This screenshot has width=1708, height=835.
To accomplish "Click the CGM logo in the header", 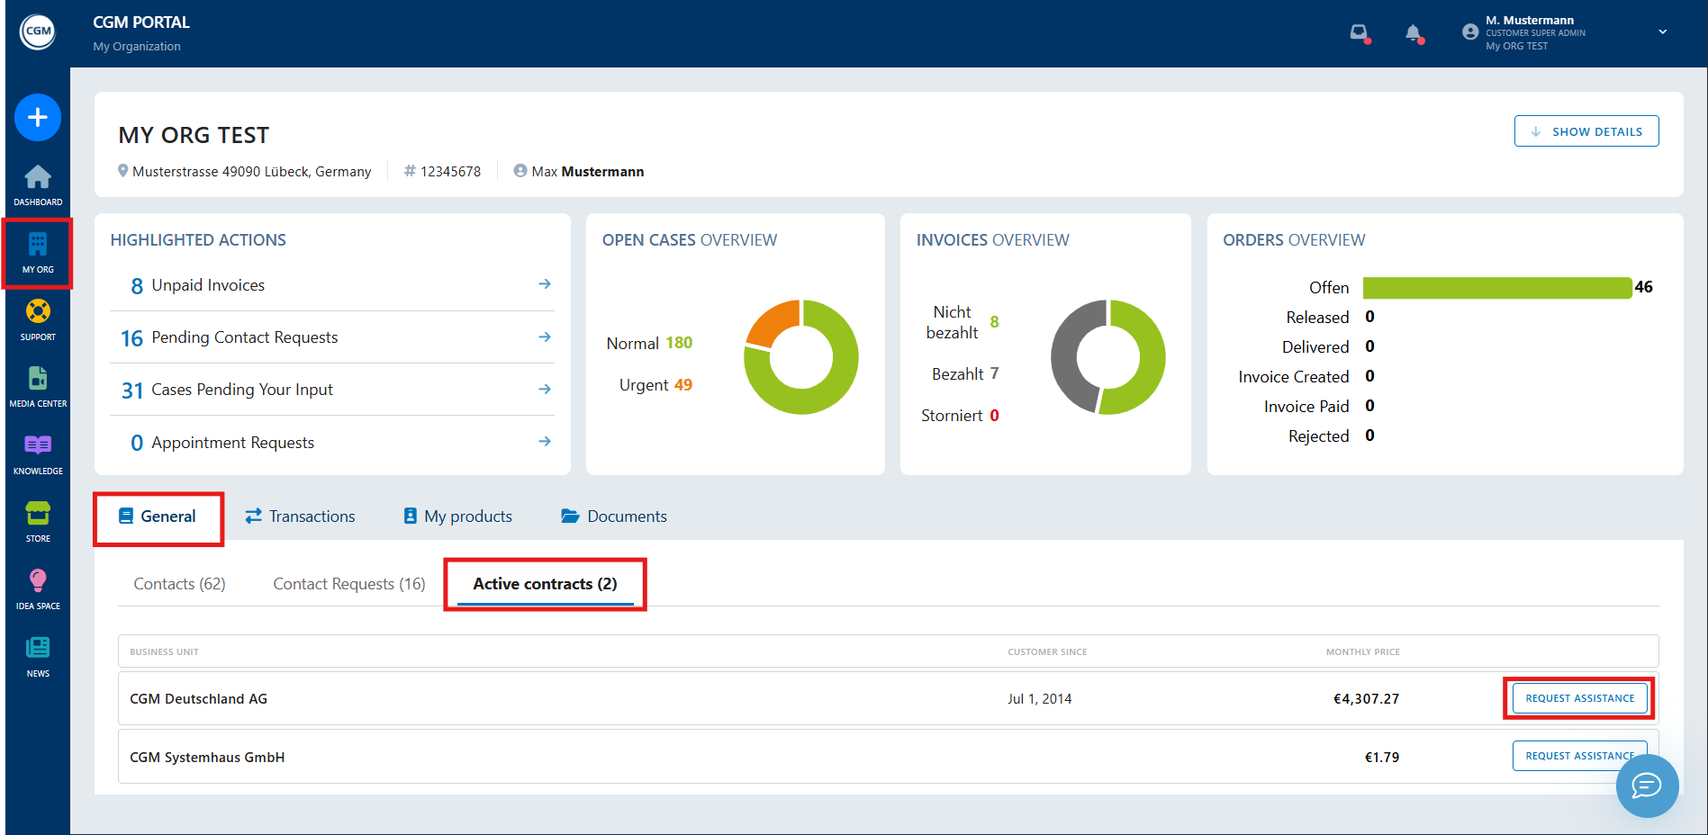I will pyautogui.click(x=38, y=32).
